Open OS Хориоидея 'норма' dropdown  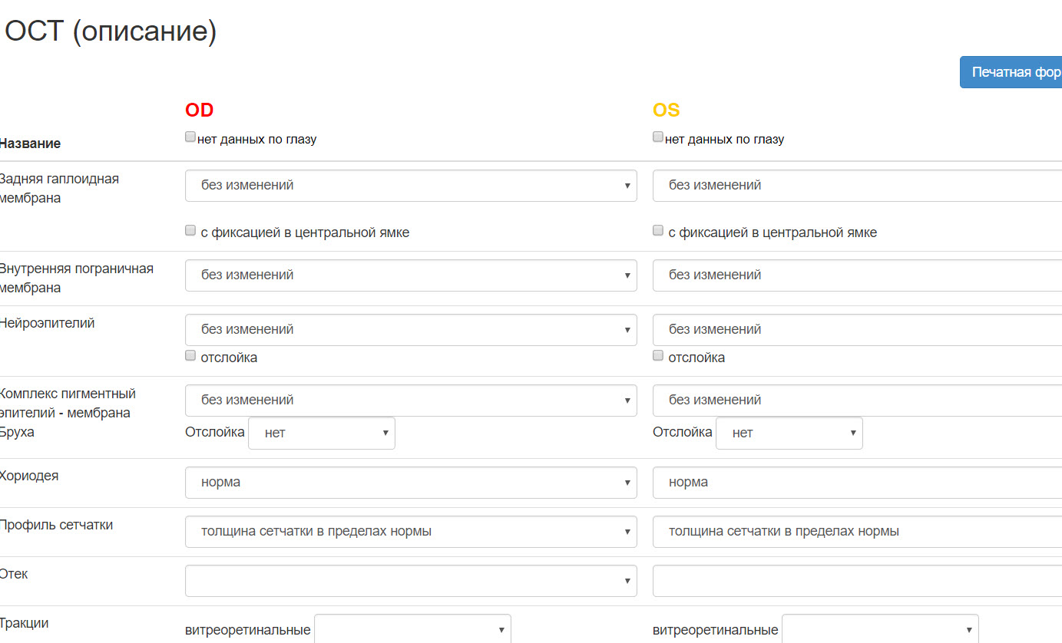tap(856, 483)
